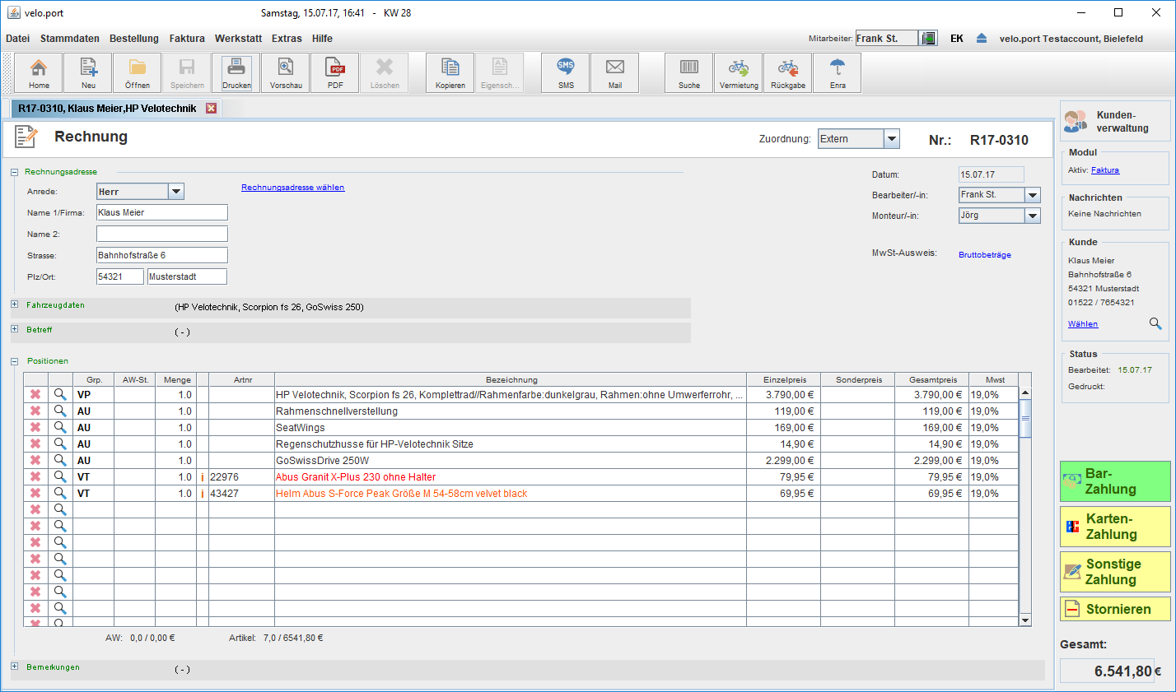
Task: Expand the Bemerkungen section
Action: 15,666
